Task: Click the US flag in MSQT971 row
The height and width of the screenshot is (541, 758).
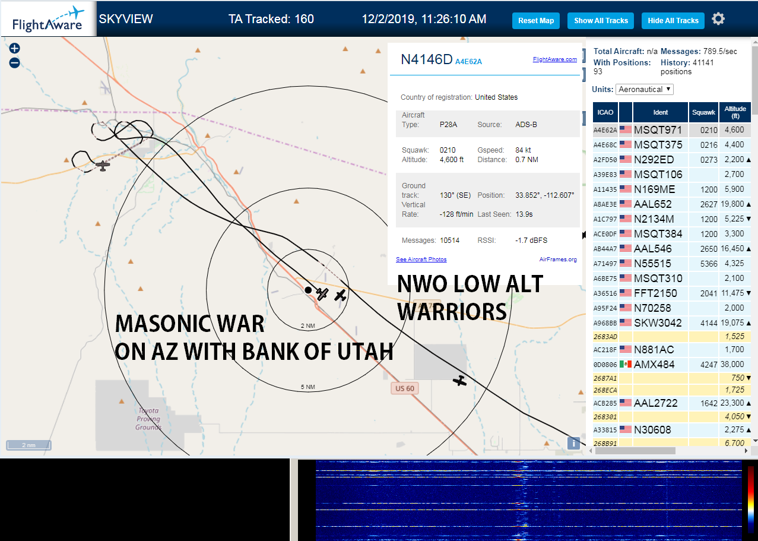Action: (x=626, y=129)
